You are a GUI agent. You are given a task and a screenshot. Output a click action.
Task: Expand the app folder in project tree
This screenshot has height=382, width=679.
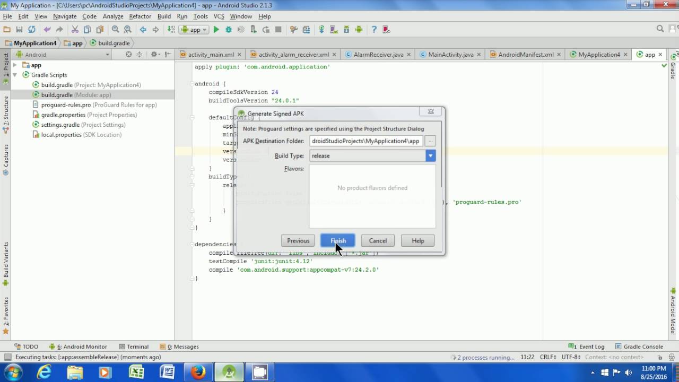click(x=15, y=65)
